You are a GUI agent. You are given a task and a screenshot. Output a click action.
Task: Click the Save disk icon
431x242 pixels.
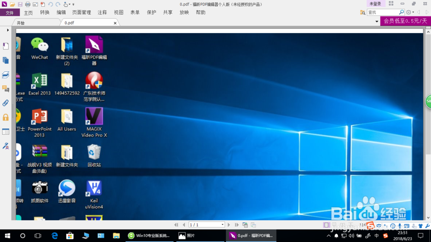20,4
